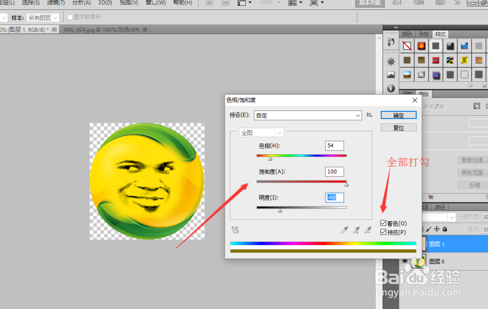Switch to IMG_004.jpg document tab
The height and width of the screenshot is (309, 488).
[105, 30]
